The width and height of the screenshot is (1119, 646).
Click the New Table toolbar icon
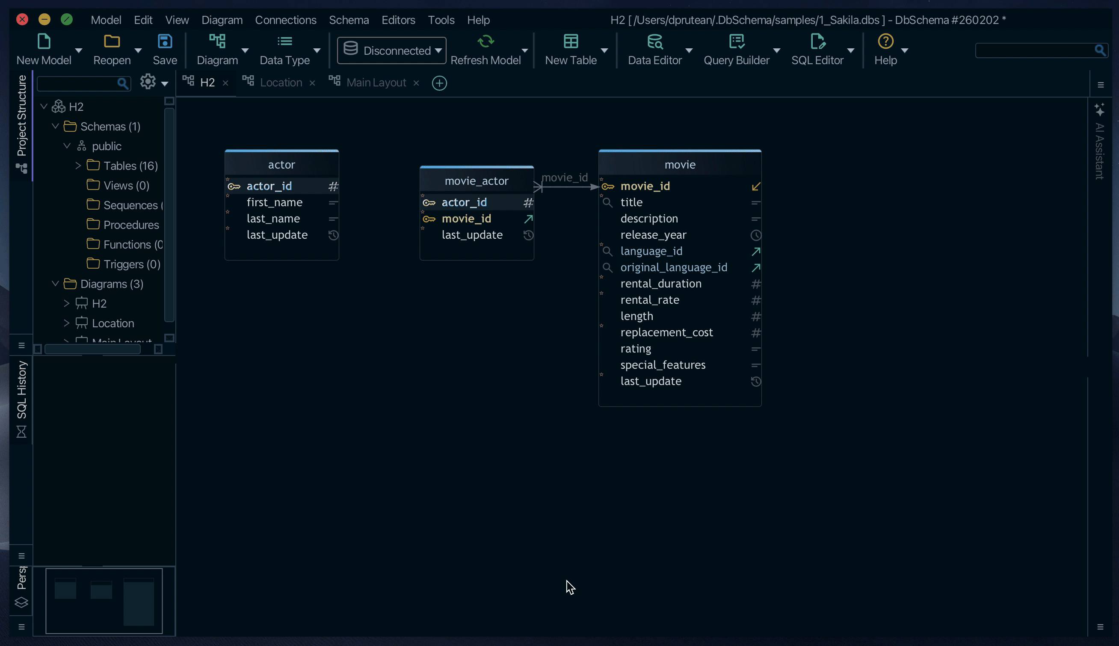coord(570,41)
